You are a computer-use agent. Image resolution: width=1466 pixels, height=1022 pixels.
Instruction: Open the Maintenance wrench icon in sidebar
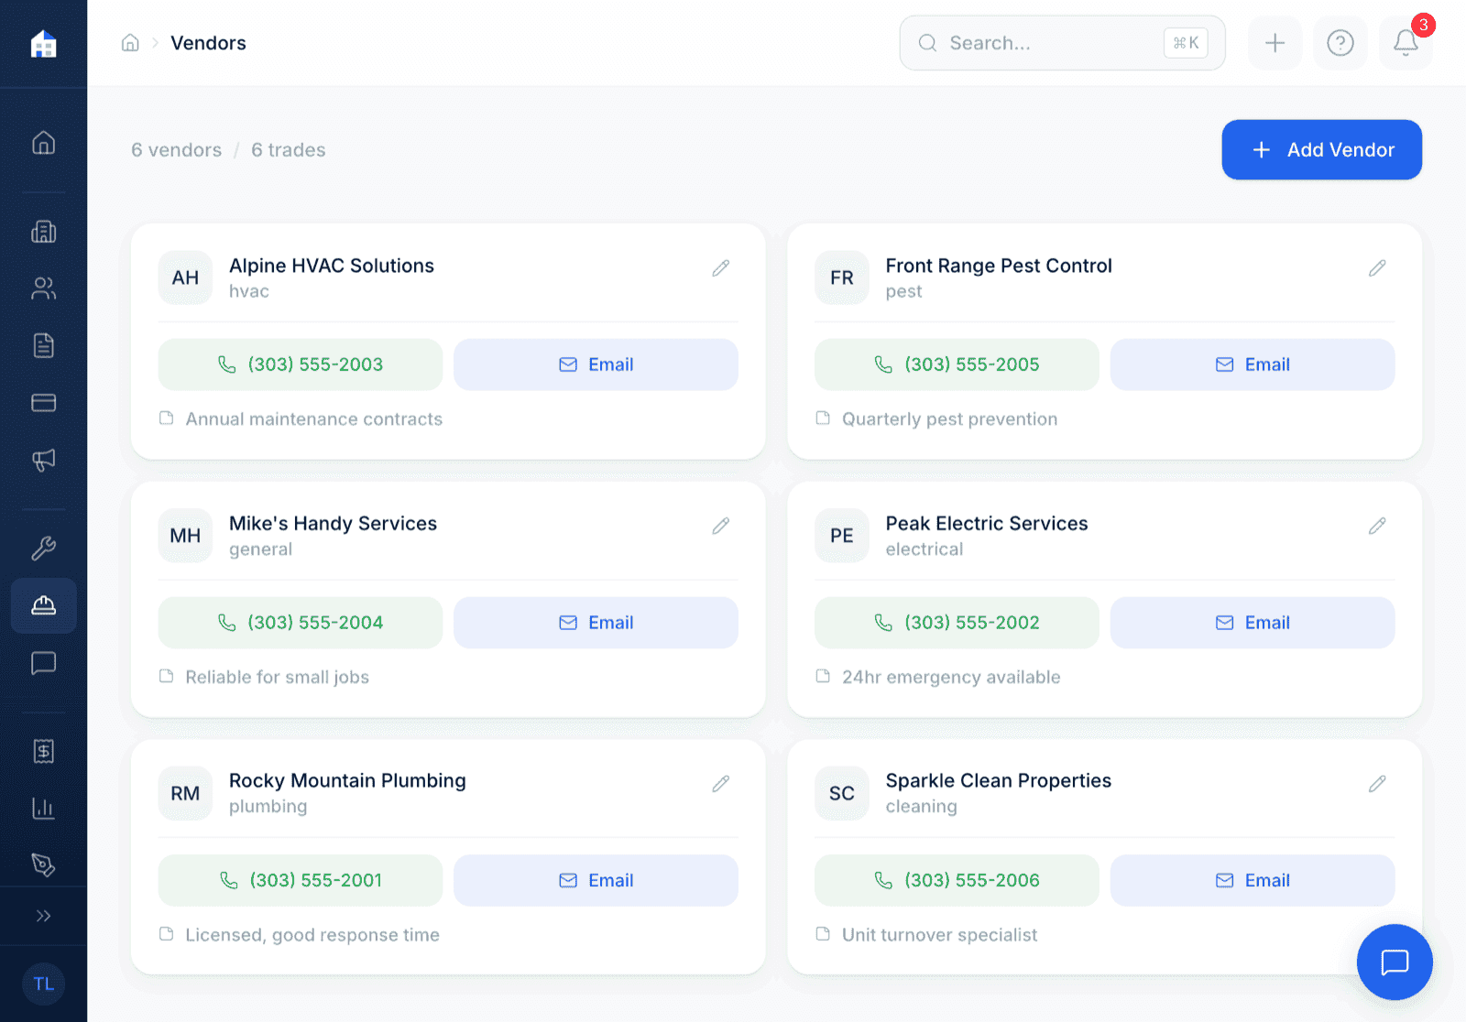pos(43,548)
